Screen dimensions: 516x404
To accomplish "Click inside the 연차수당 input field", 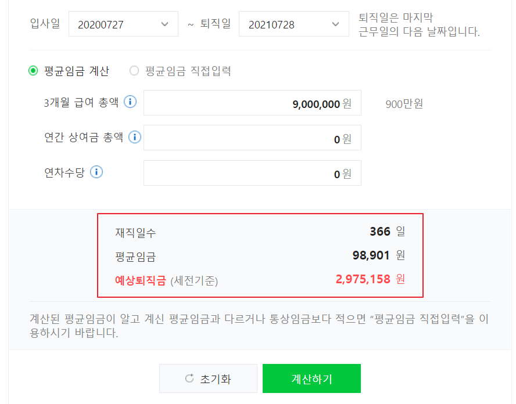I will tap(253, 173).
